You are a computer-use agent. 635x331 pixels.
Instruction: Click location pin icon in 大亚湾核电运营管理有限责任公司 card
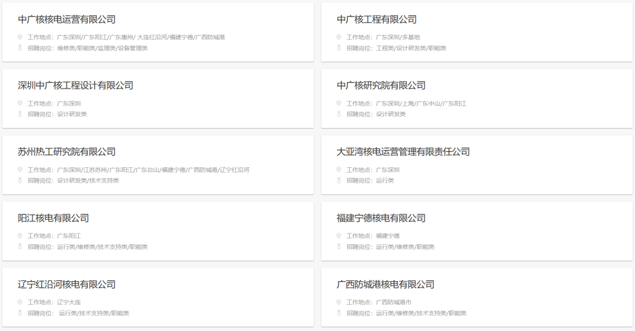(339, 170)
